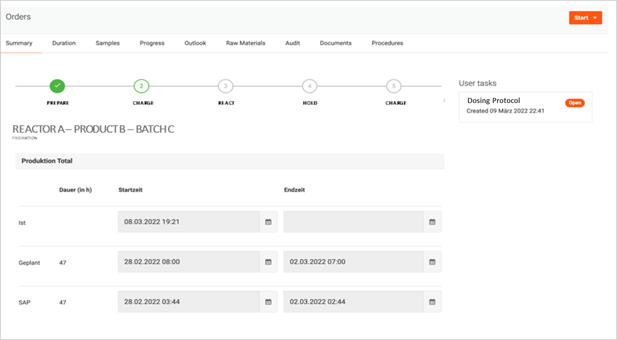Click the empty Ist Endzeit field
The height and width of the screenshot is (340, 617).
tap(353, 222)
